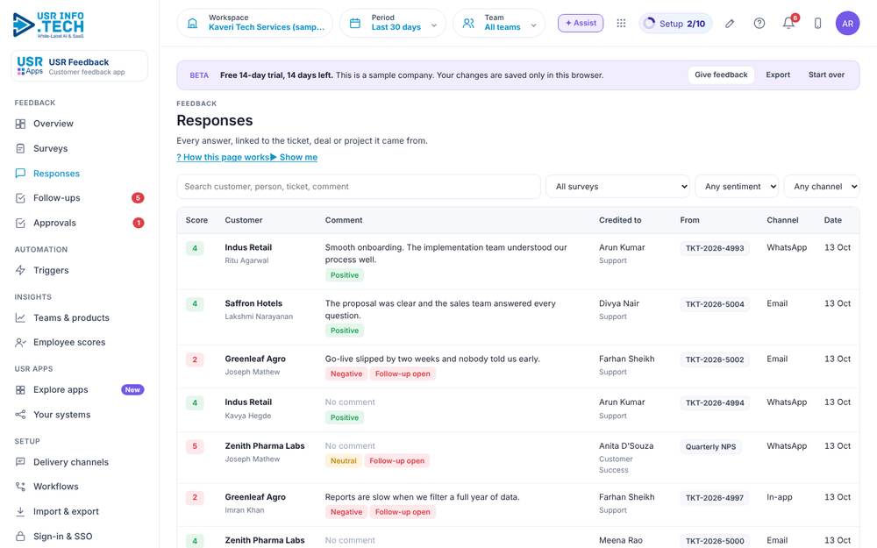
Task: Click the score 5 badge for Zenith Pharma
Action: (195, 447)
